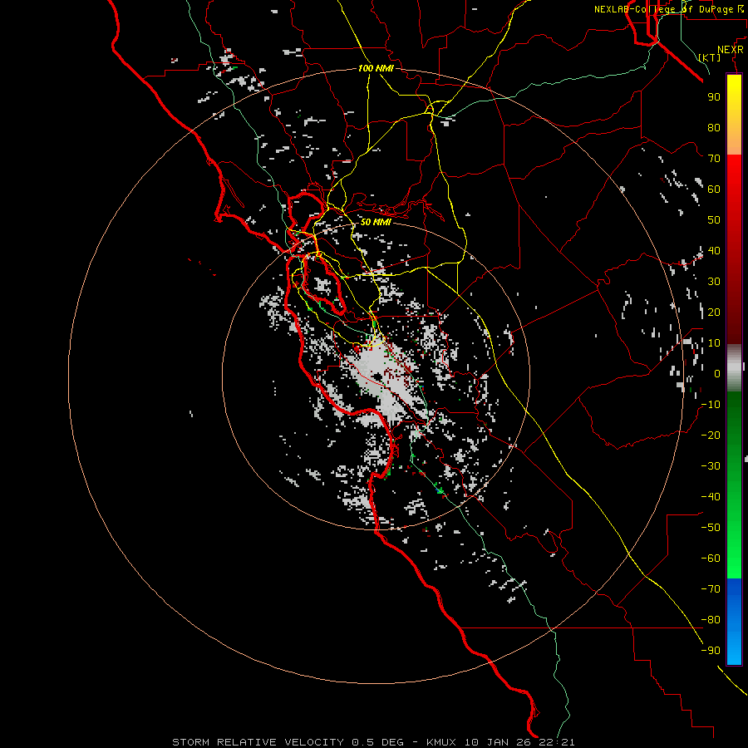This screenshot has height=748, width=748.
Task: Pick the bright red band of color bar
Action: pyautogui.click(x=734, y=181)
